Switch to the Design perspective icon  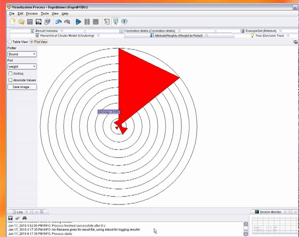tap(107, 22)
